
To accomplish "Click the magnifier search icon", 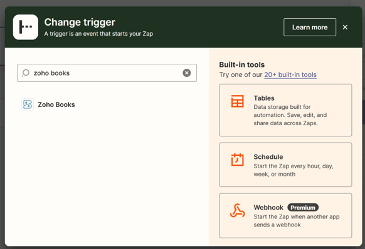I will pos(26,73).
